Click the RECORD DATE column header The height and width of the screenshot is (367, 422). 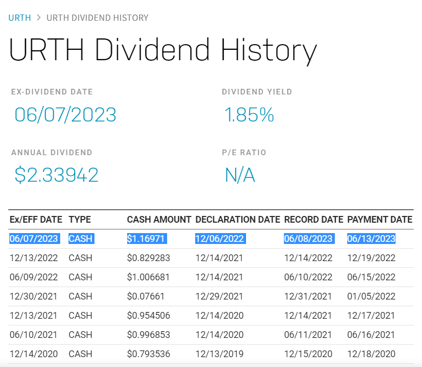pos(314,220)
